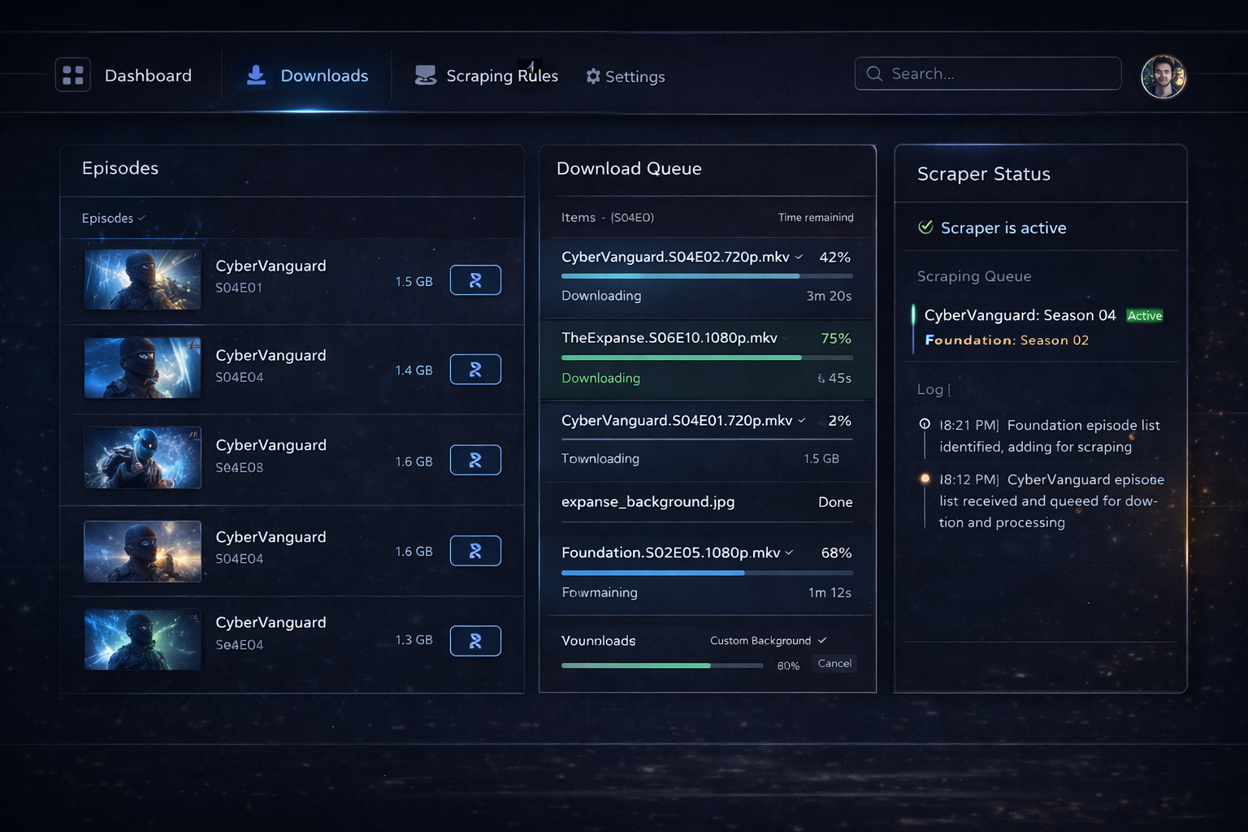Expand CyberVanguard.S04E02.720p.mkv chevron
Screen dimensions: 1248x832
799,257
